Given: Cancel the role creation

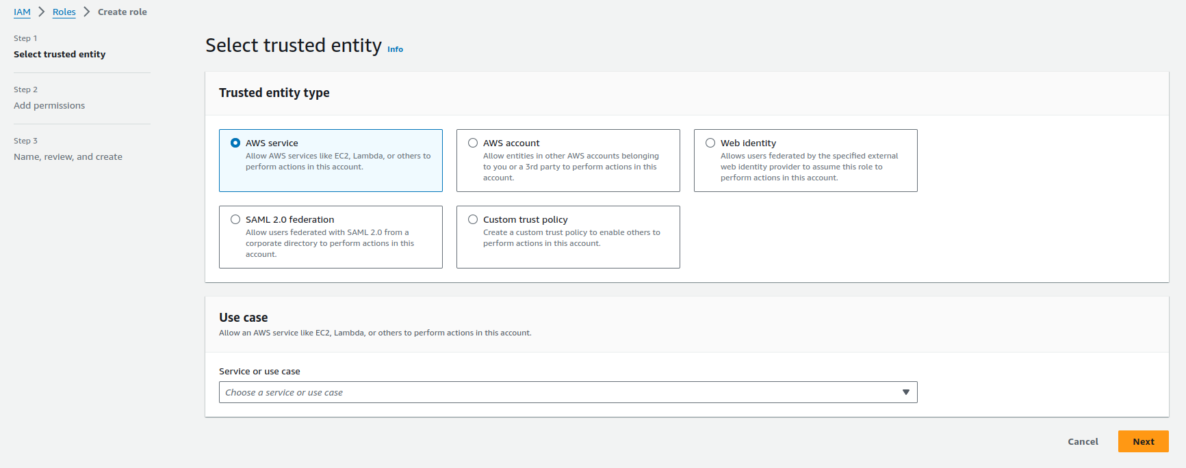Looking at the screenshot, I should click(x=1083, y=441).
